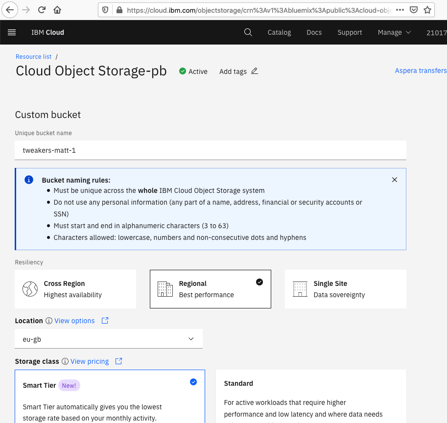The height and width of the screenshot is (423, 447).
Task: Open the eu-gb location dropdown
Action: (x=109, y=339)
